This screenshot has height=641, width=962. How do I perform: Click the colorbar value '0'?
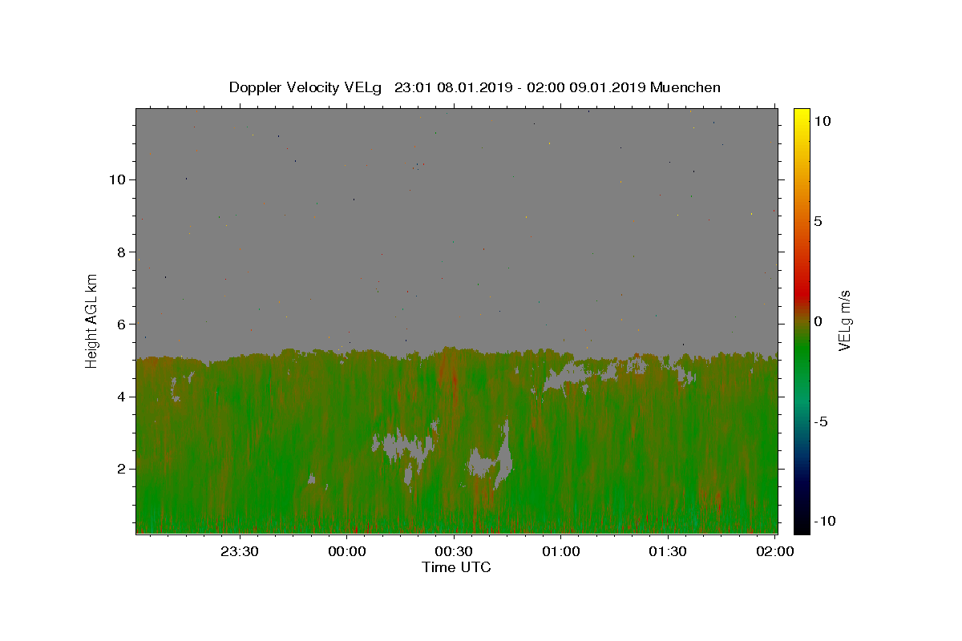[x=818, y=321]
